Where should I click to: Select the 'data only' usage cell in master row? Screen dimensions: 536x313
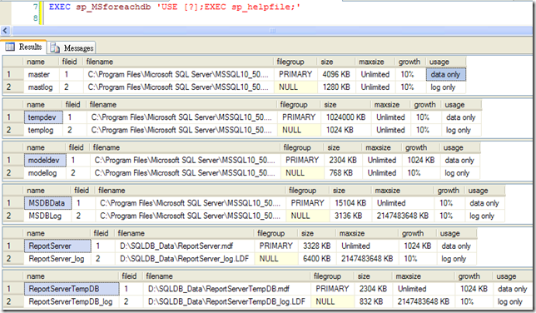point(445,75)
